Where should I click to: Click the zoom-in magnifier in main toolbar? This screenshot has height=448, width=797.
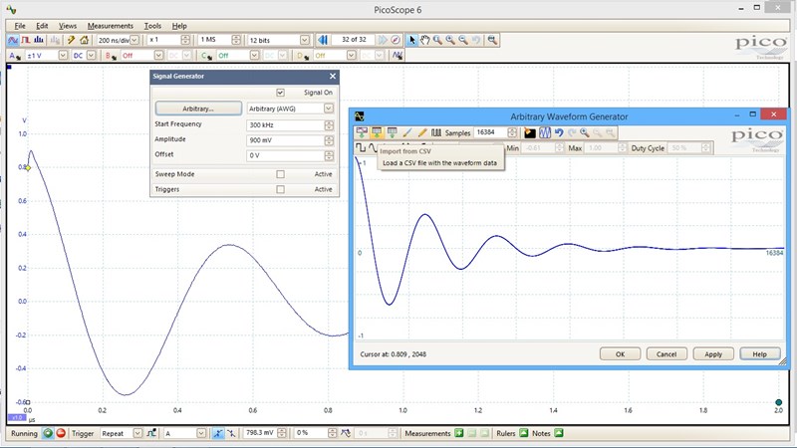[450, 40]
